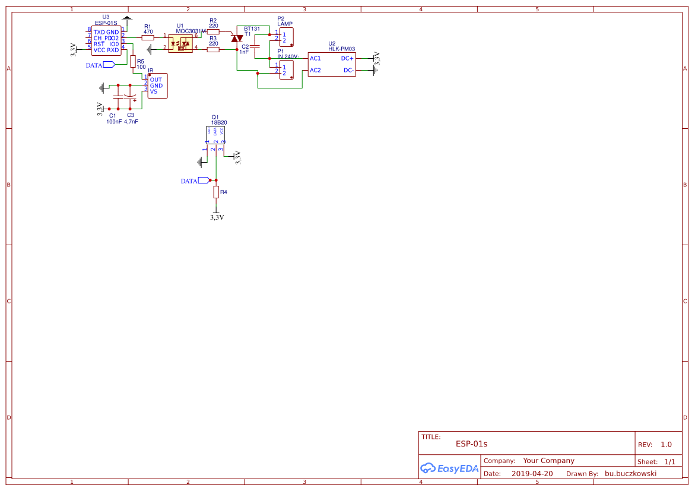Select the HLK-PM03 power module U2
The height and width of the screenshot is (491, 695).
[332, 64]
